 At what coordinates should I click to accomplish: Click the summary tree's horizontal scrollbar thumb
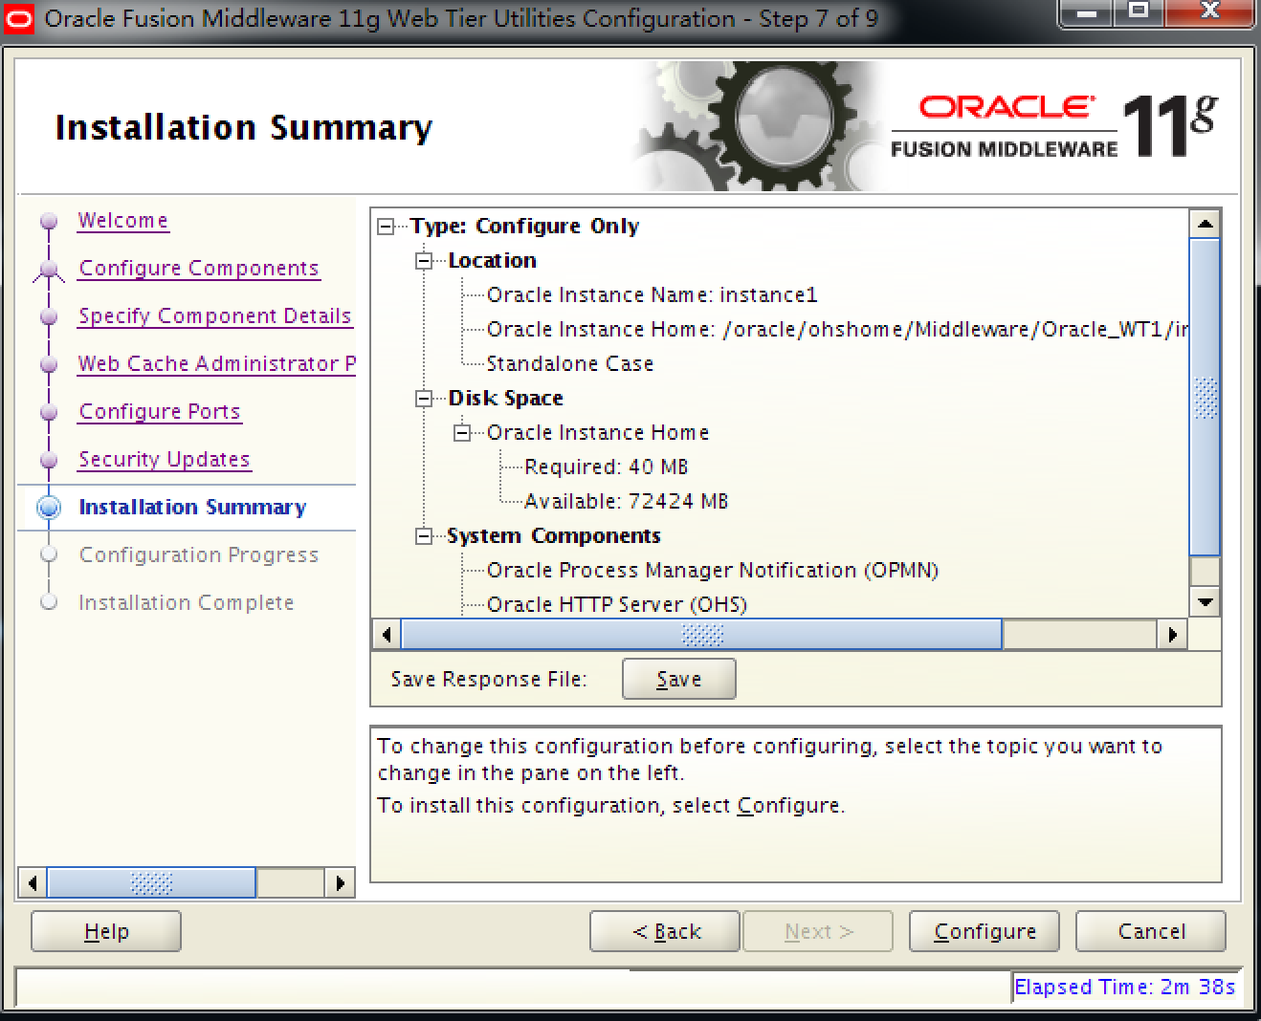701,634
